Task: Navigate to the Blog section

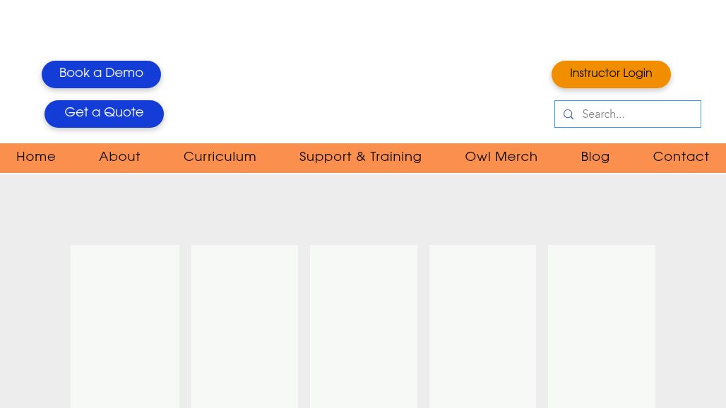Action: click(x=595, y=157)
